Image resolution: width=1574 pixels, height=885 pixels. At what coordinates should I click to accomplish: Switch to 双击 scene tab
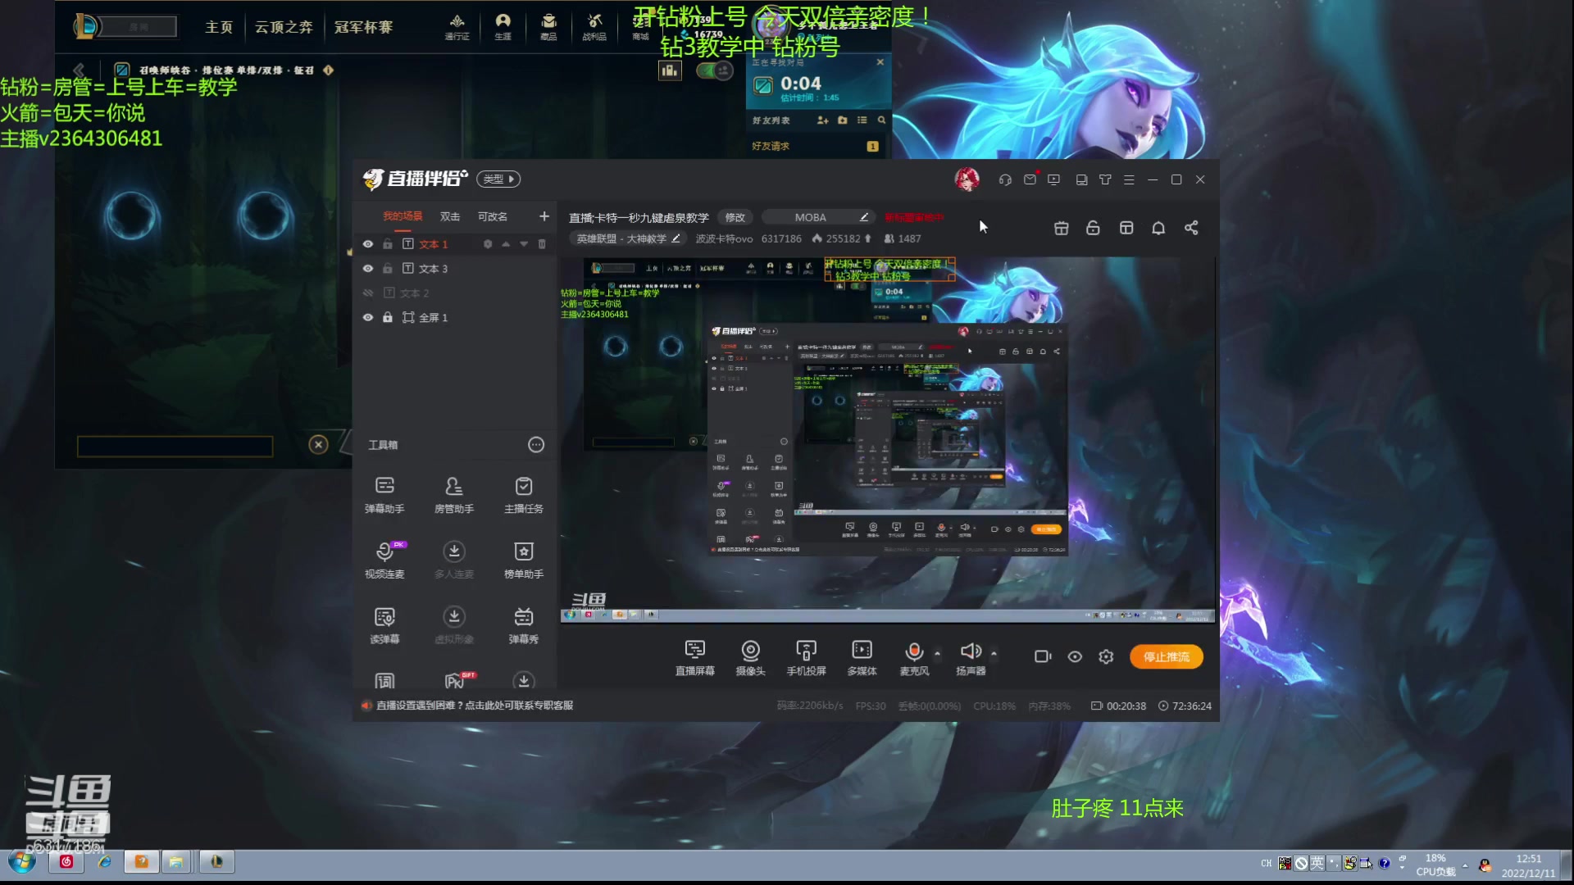(450, 216)
